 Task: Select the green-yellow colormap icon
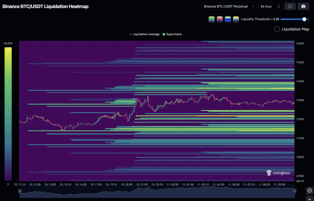(211, 19)
